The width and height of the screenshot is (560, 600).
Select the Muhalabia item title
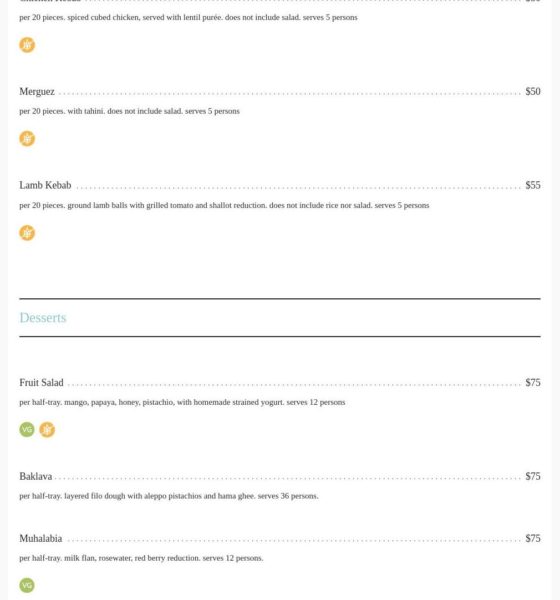click(x=40, y=538)
